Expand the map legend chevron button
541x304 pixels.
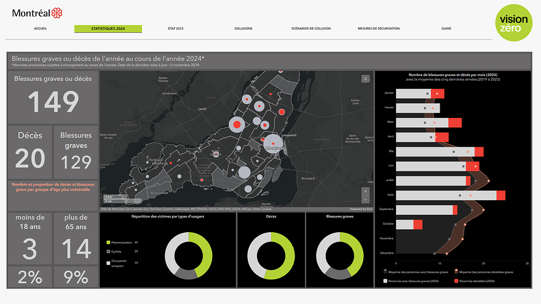click(365, 79)
